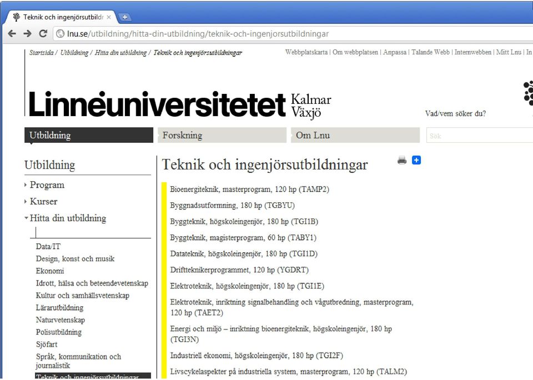Open the Talande Webb link
The image size is (533, 380).
point(430,52)
